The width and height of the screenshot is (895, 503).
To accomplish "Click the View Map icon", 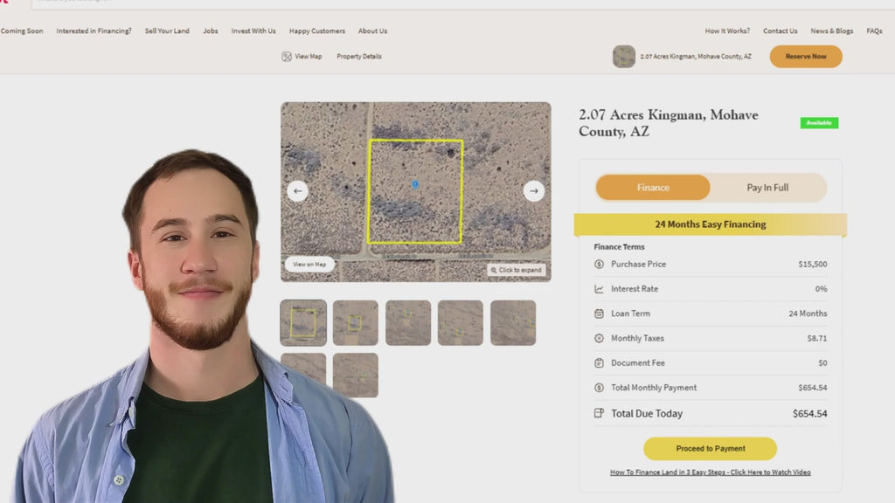I will click(287, 57).
